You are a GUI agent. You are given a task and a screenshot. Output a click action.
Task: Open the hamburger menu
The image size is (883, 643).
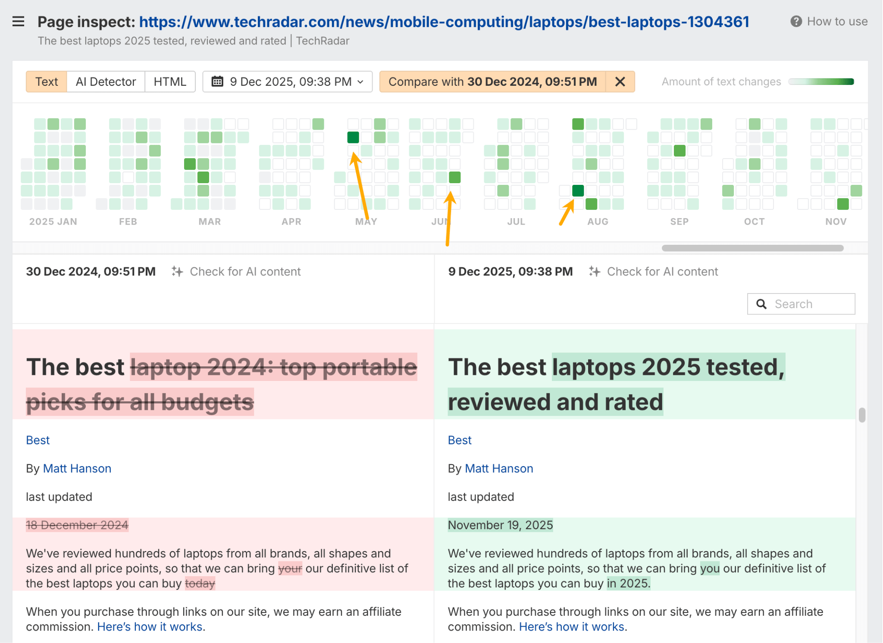coord(18,22)
